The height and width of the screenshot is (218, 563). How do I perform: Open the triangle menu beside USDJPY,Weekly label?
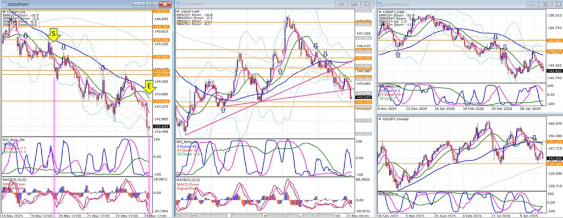pyautogui.click(x=380, y=119)
